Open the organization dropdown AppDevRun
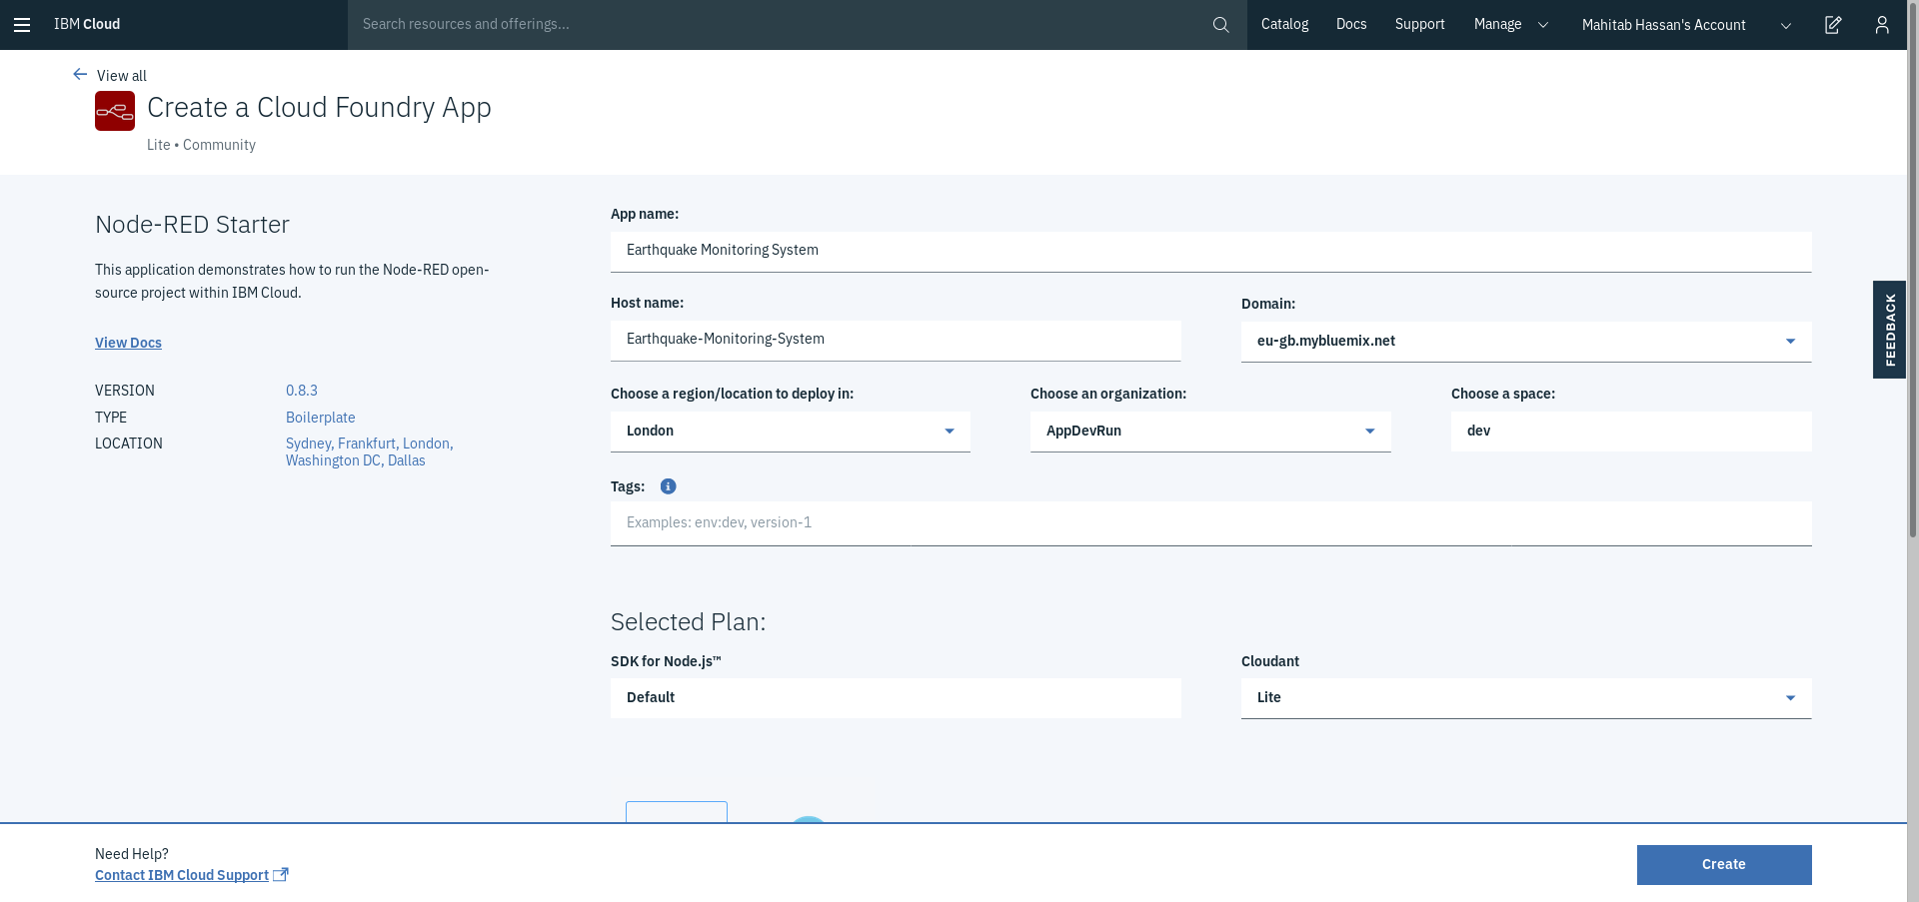 (1210, 432)
